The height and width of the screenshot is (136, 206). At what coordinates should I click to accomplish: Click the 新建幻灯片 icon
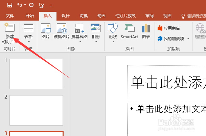click(9, 27)
